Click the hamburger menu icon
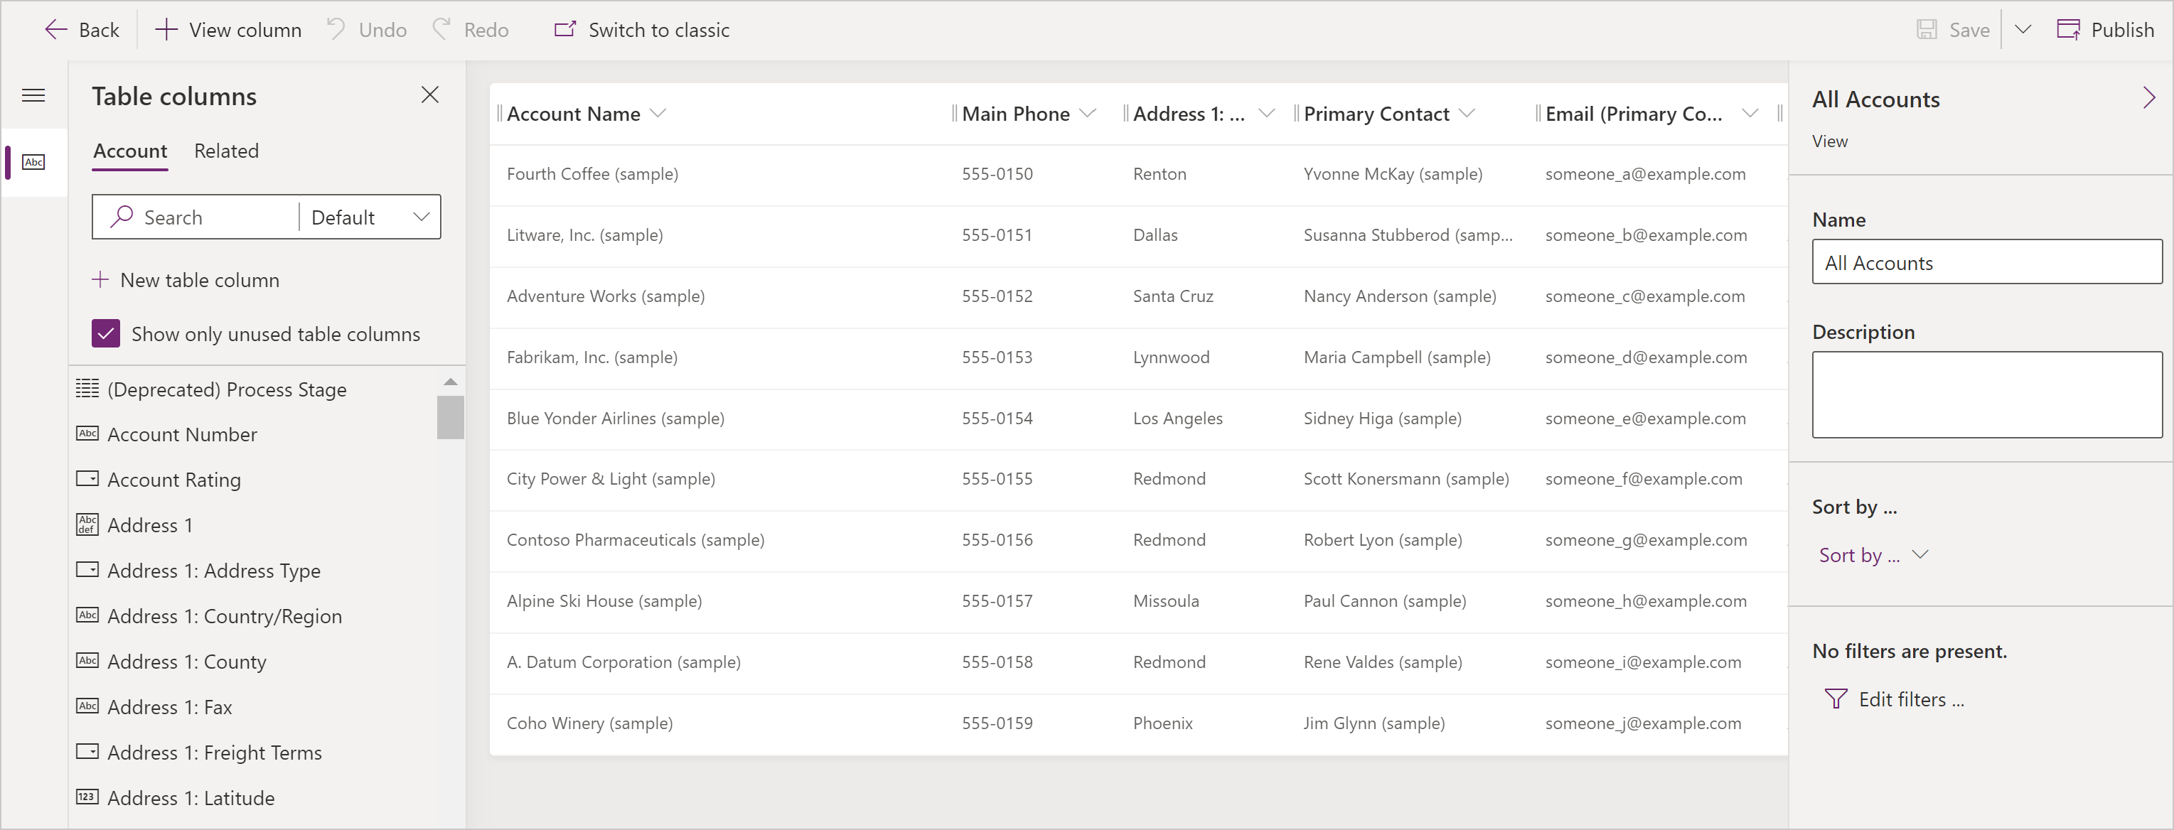 pos(33,96)
